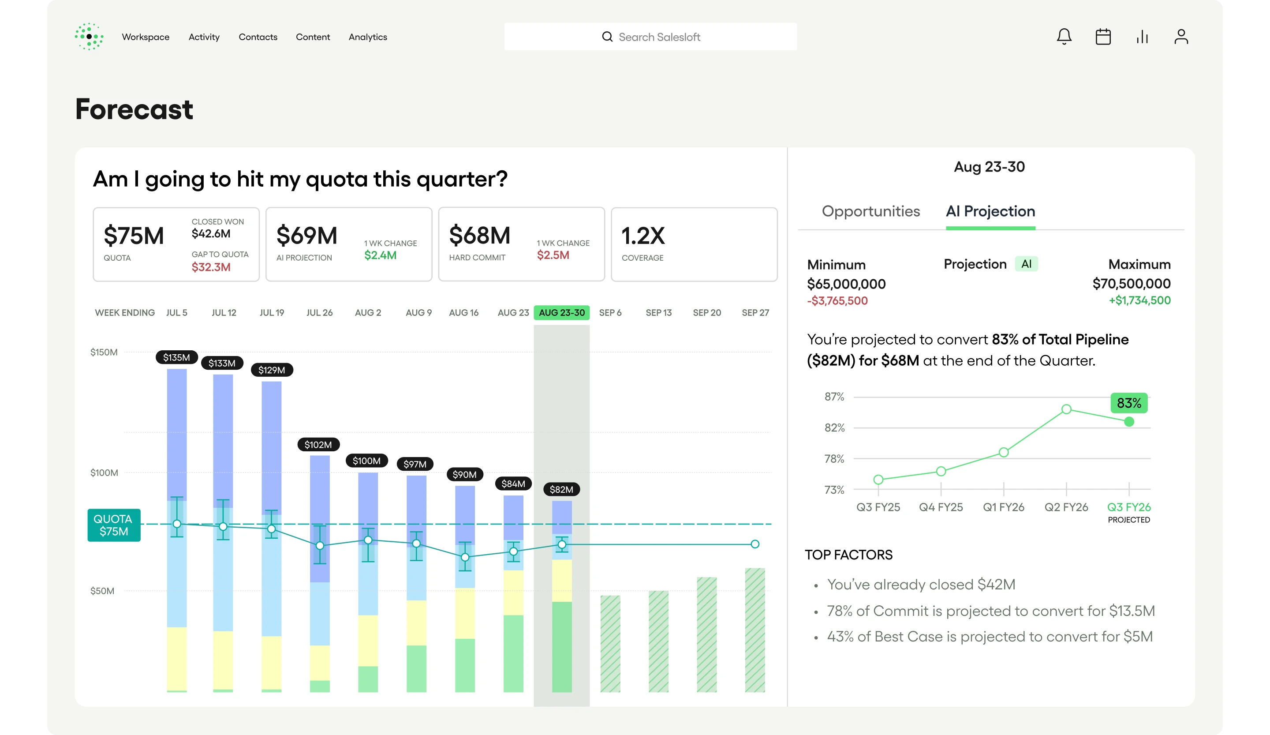Image resolution: width=1270 pixels, height=735 pixels.
Task: Open the notifications bell
Action: tap(1064, 36)
